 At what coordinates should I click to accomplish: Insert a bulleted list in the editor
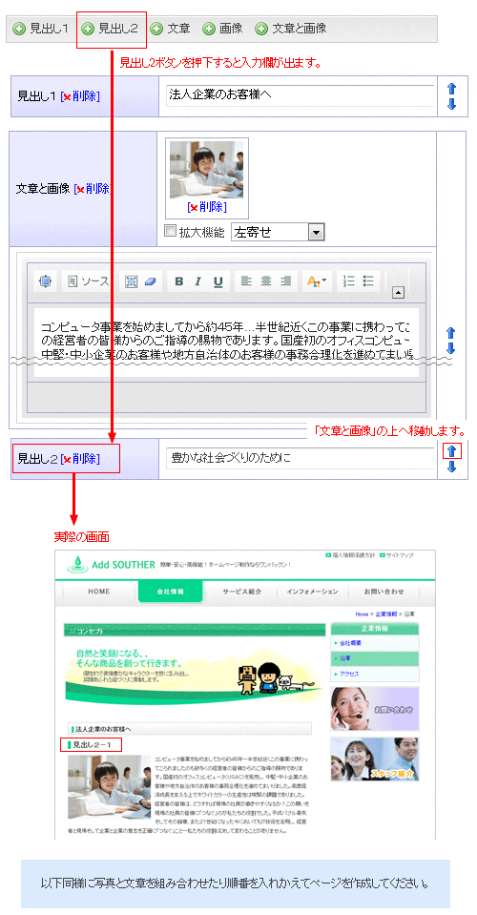(368, 281)
